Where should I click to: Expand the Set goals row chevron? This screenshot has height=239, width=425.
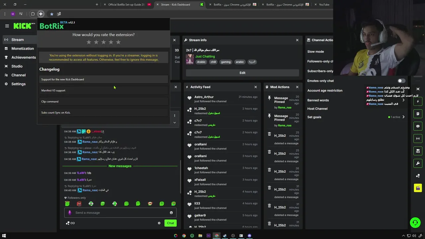tap(403, 117)
